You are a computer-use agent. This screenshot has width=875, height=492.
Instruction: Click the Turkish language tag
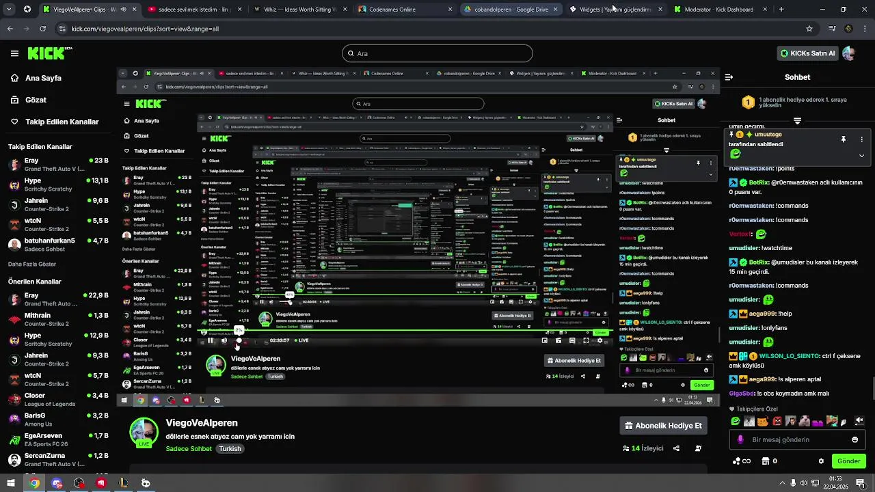click(230, 449)
